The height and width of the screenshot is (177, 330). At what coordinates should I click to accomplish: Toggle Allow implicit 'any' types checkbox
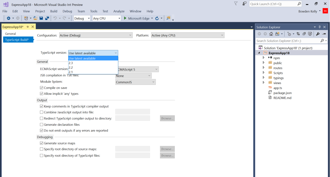pos(42,94)
